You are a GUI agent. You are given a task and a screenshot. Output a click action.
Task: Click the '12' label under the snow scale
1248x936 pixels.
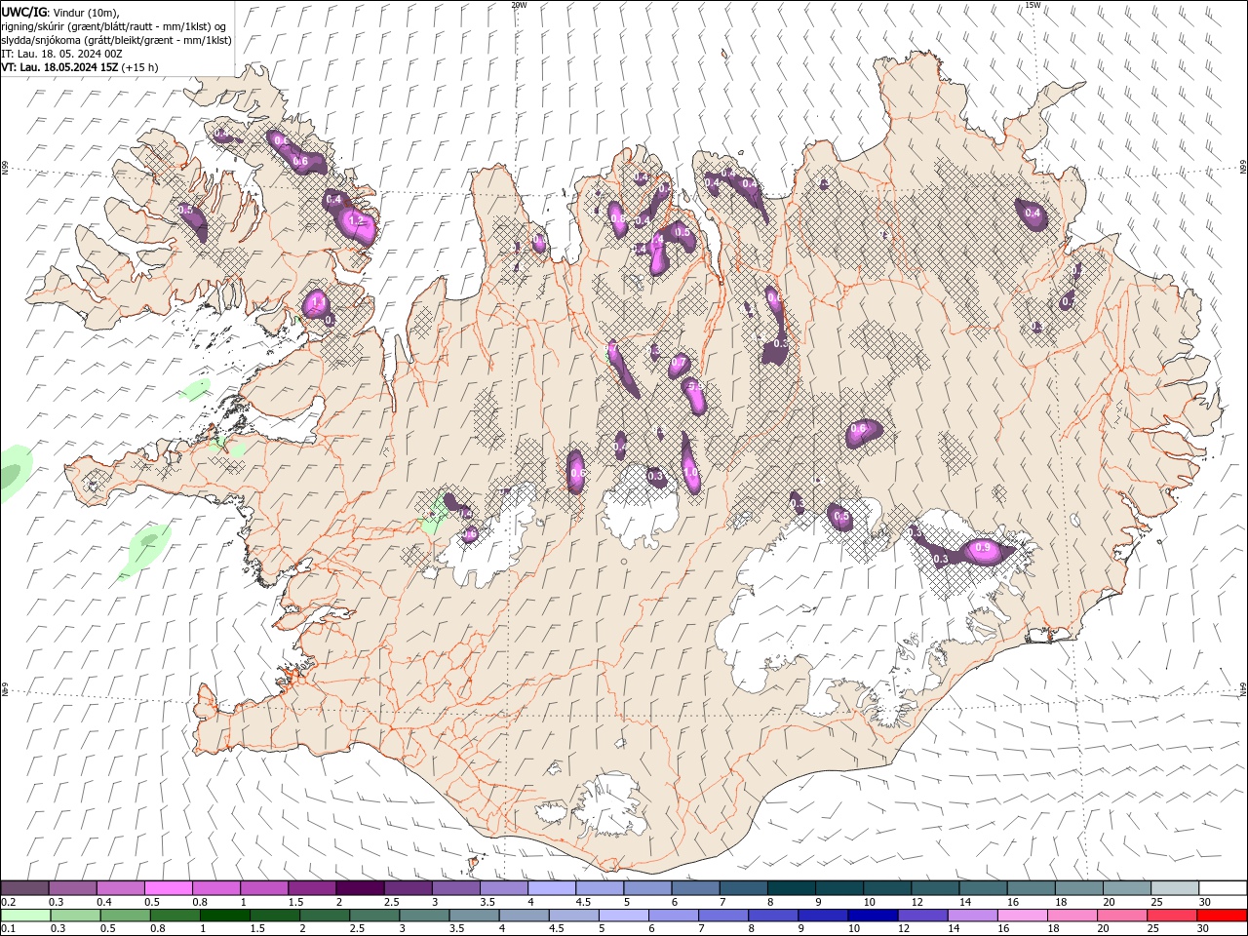click(916, 902)
